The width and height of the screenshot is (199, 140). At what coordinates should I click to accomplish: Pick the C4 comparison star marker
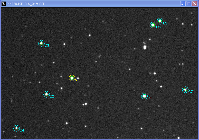[x=16, y=128]
